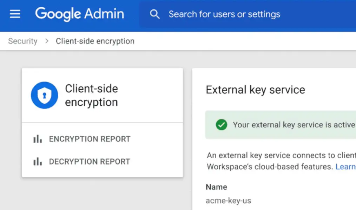
Task: Click the Google Admin logo
Action: click(79, 14)
